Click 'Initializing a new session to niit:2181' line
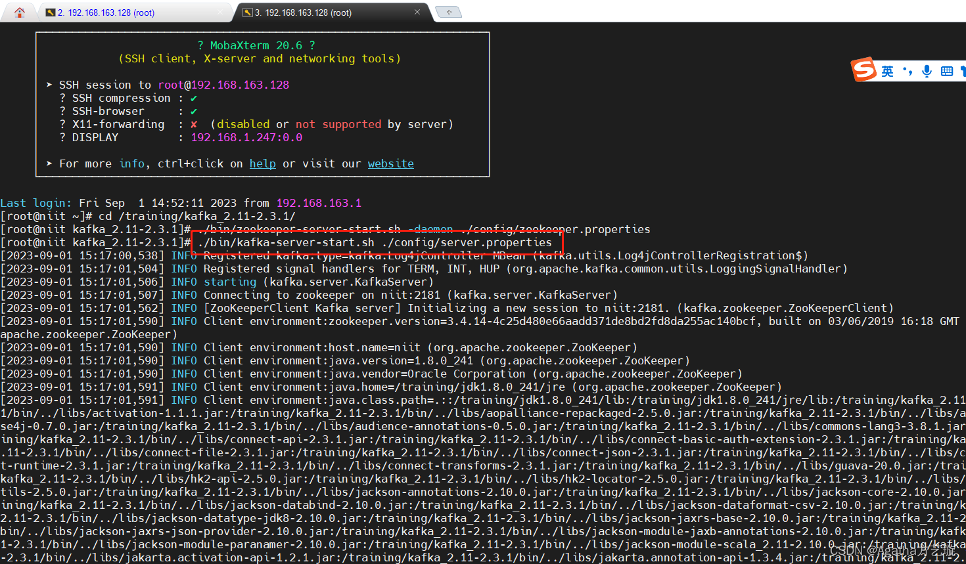 [447, 308]
